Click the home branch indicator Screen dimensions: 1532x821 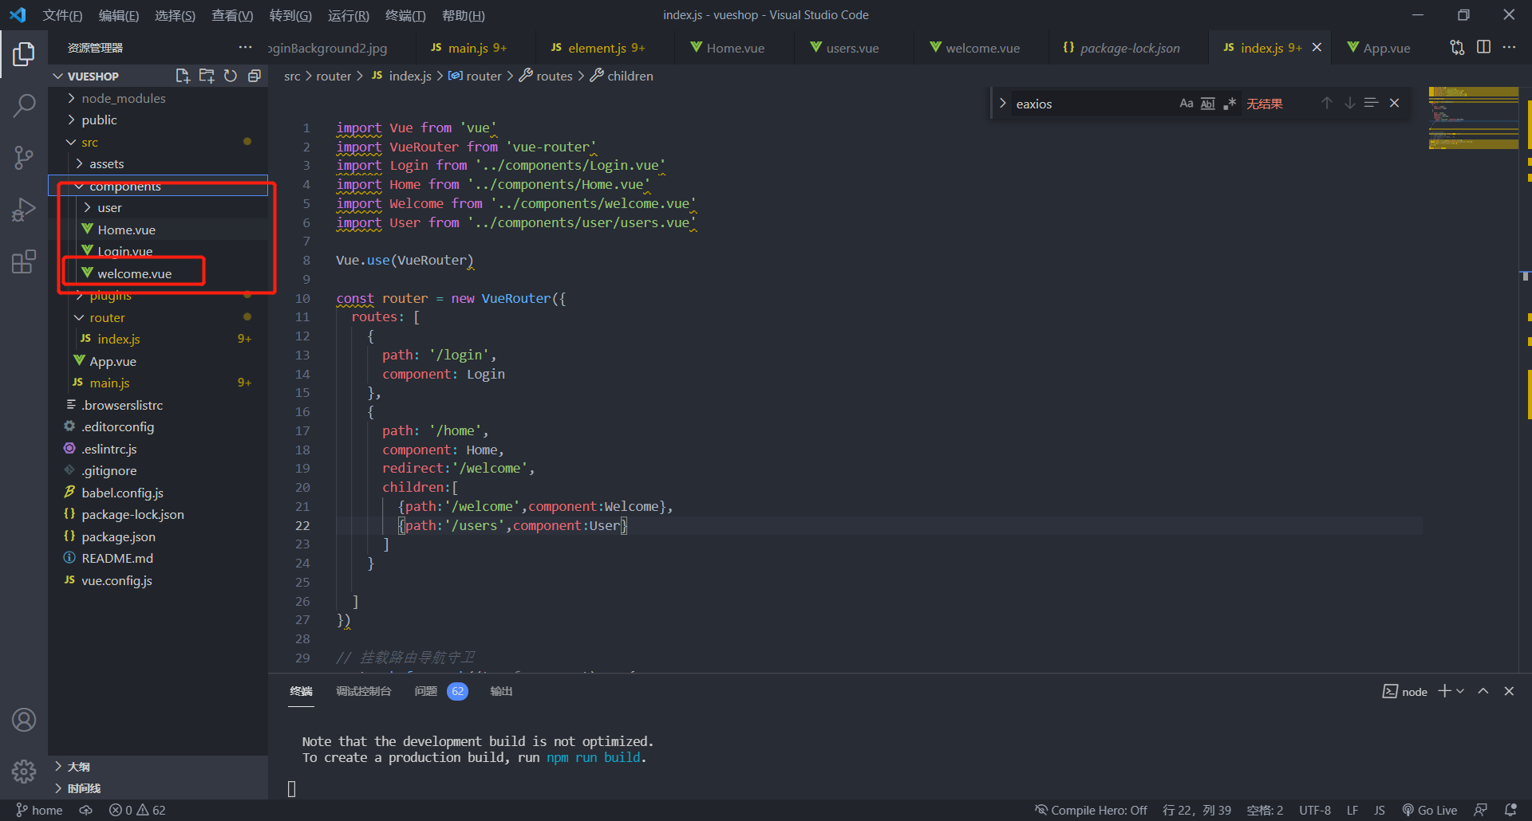(39, 810)
